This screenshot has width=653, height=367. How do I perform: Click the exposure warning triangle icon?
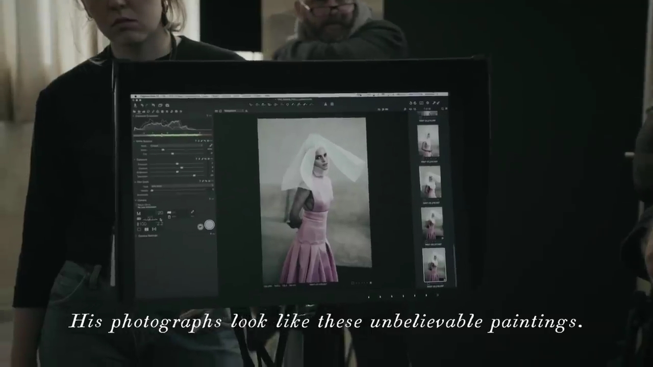click(x=325, y=104)
